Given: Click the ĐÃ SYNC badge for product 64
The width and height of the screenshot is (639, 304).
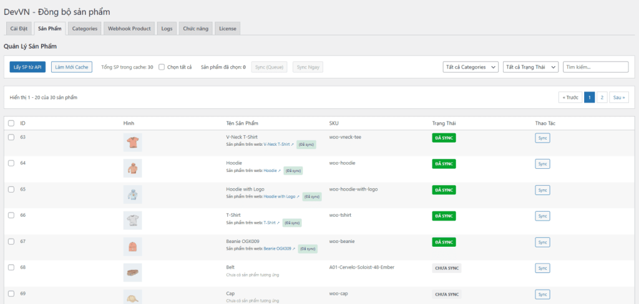Looking at the screenshot, I should click(x=444, y=164).
